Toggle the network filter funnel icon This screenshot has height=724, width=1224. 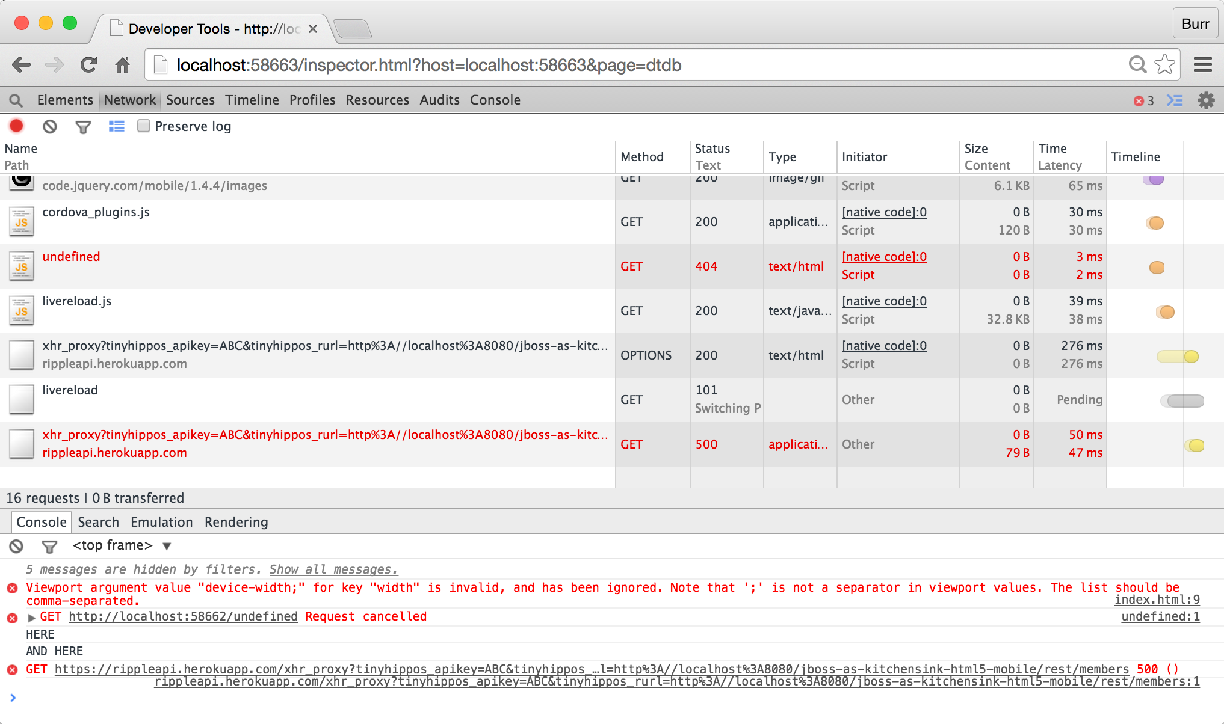pos(83,127)
